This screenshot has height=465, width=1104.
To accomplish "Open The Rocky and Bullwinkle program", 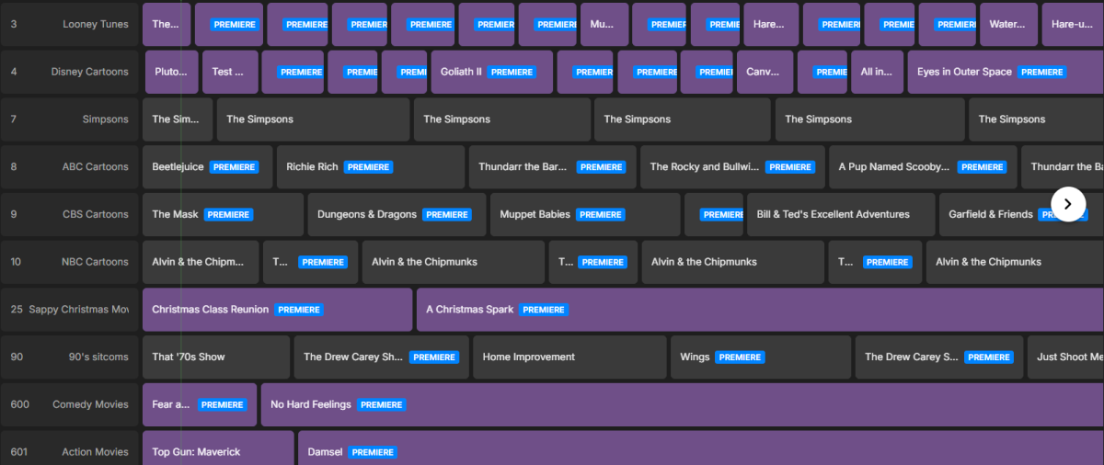I will click(x=732, y=167).
